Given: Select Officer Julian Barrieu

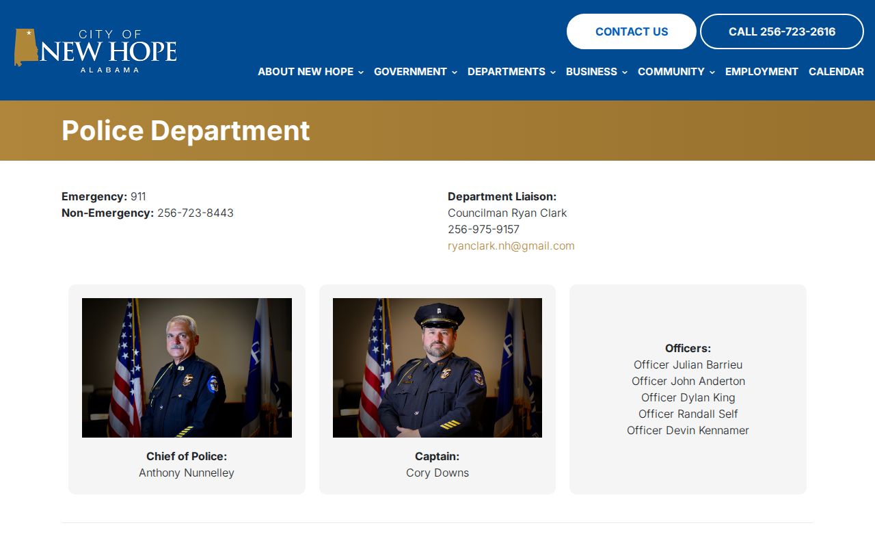Looking at the screenshot, I should [x=688, y=365].
